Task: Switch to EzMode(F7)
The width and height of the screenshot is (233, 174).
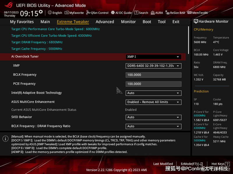Action: (192, 164)
